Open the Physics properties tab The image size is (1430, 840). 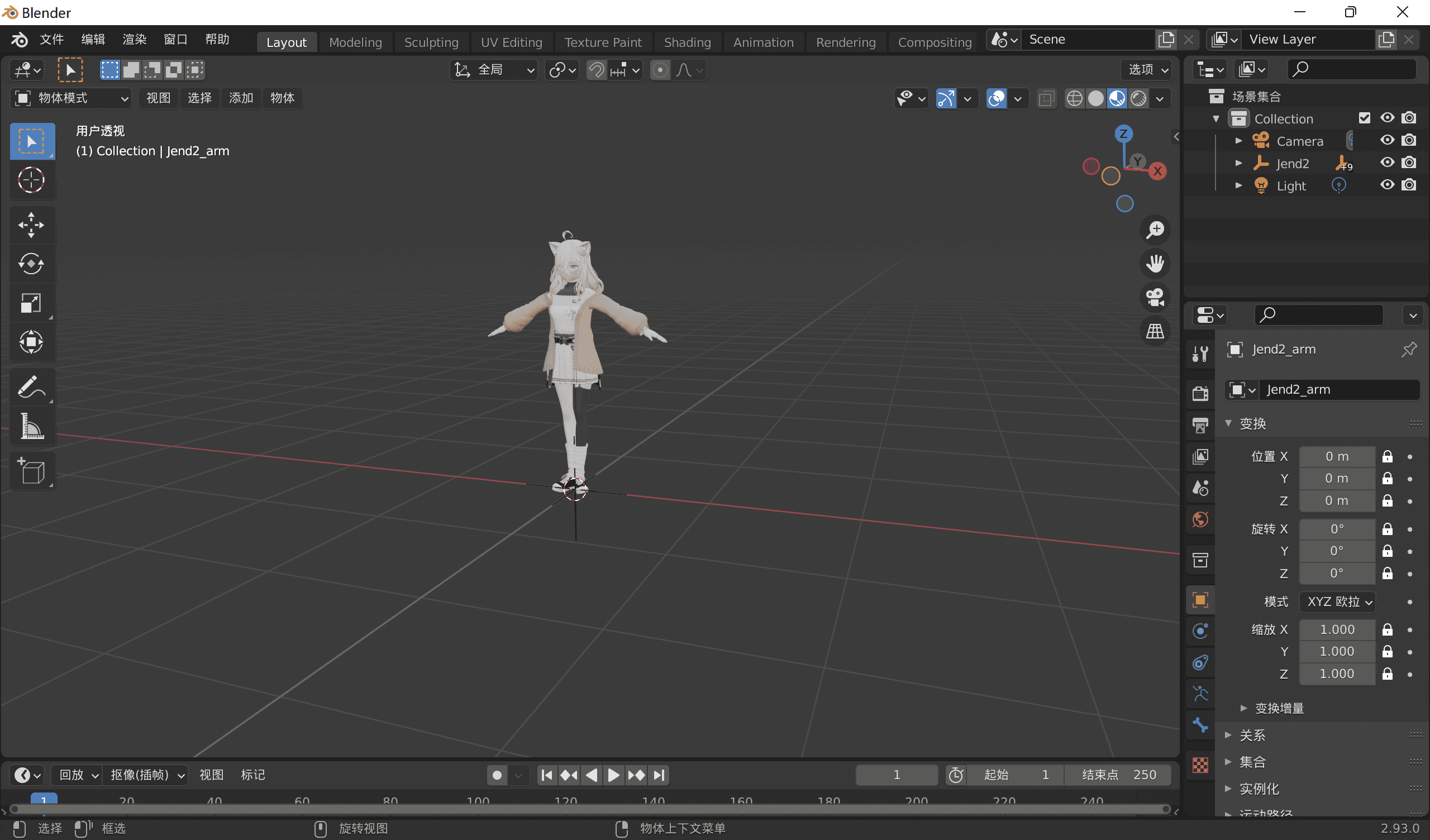tap(1200, 631)
